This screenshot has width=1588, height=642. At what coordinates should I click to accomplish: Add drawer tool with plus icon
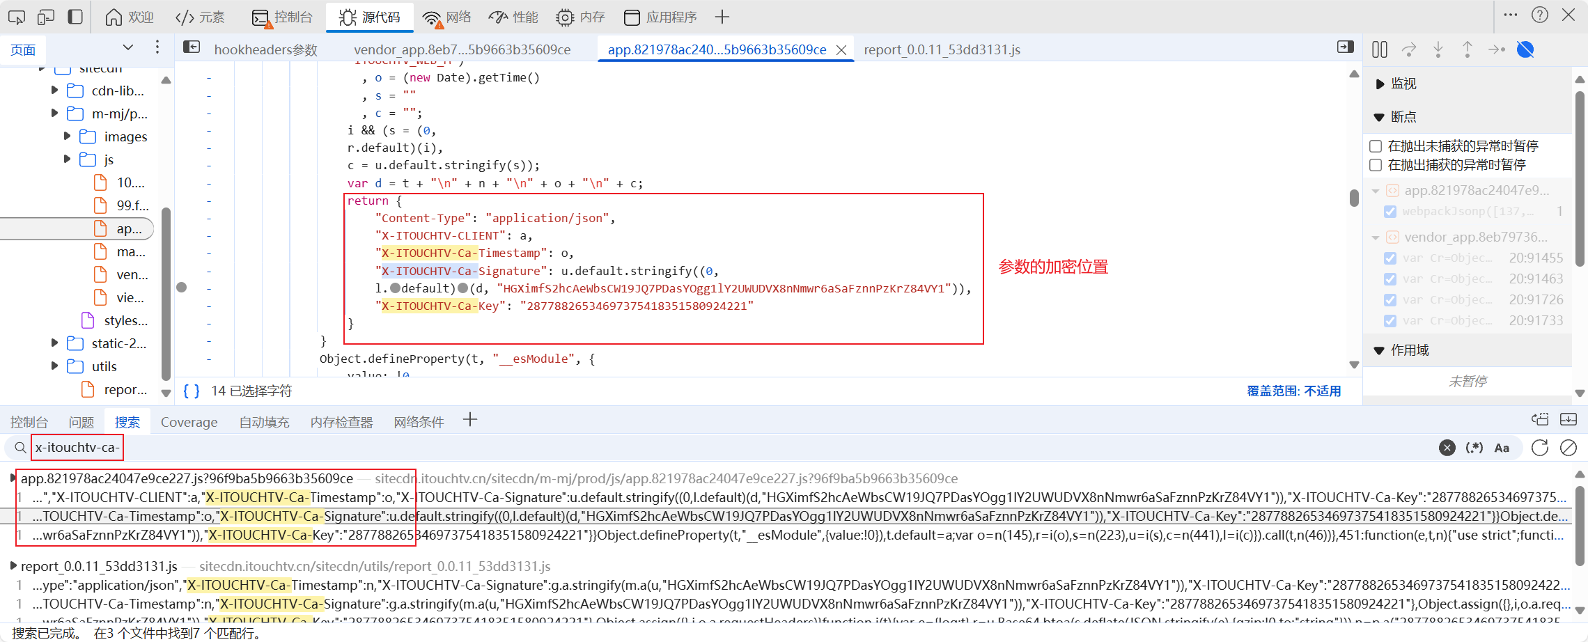point(470,419)
